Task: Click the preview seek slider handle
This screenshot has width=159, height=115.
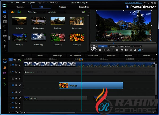Action: [x=114, y=43]
